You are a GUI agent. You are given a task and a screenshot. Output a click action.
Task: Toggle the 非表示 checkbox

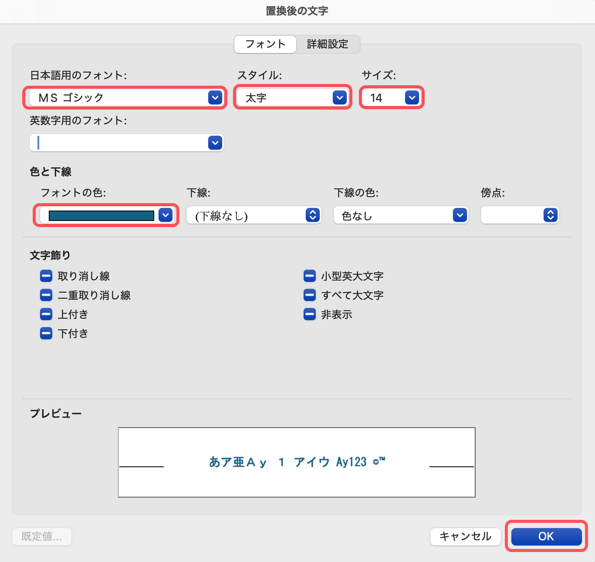tap(310, 314)
